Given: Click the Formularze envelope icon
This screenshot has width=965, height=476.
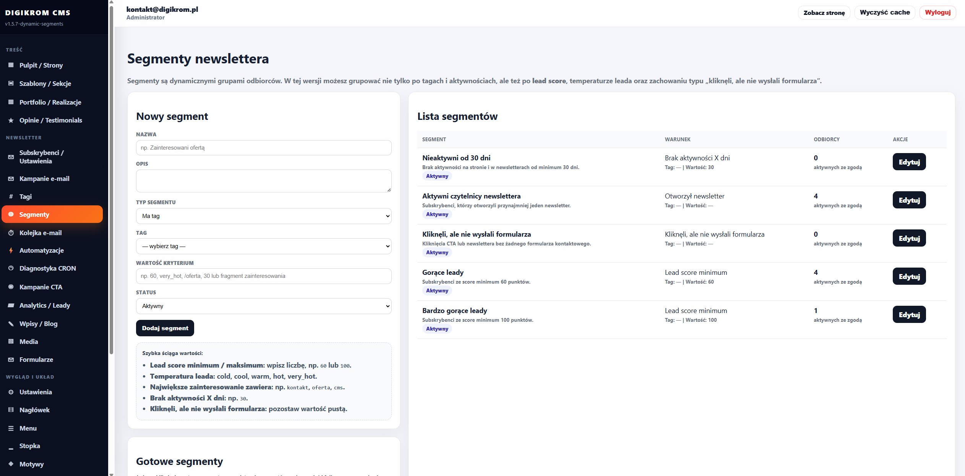Looking at the screenshot, I should (x=11, y=360).
